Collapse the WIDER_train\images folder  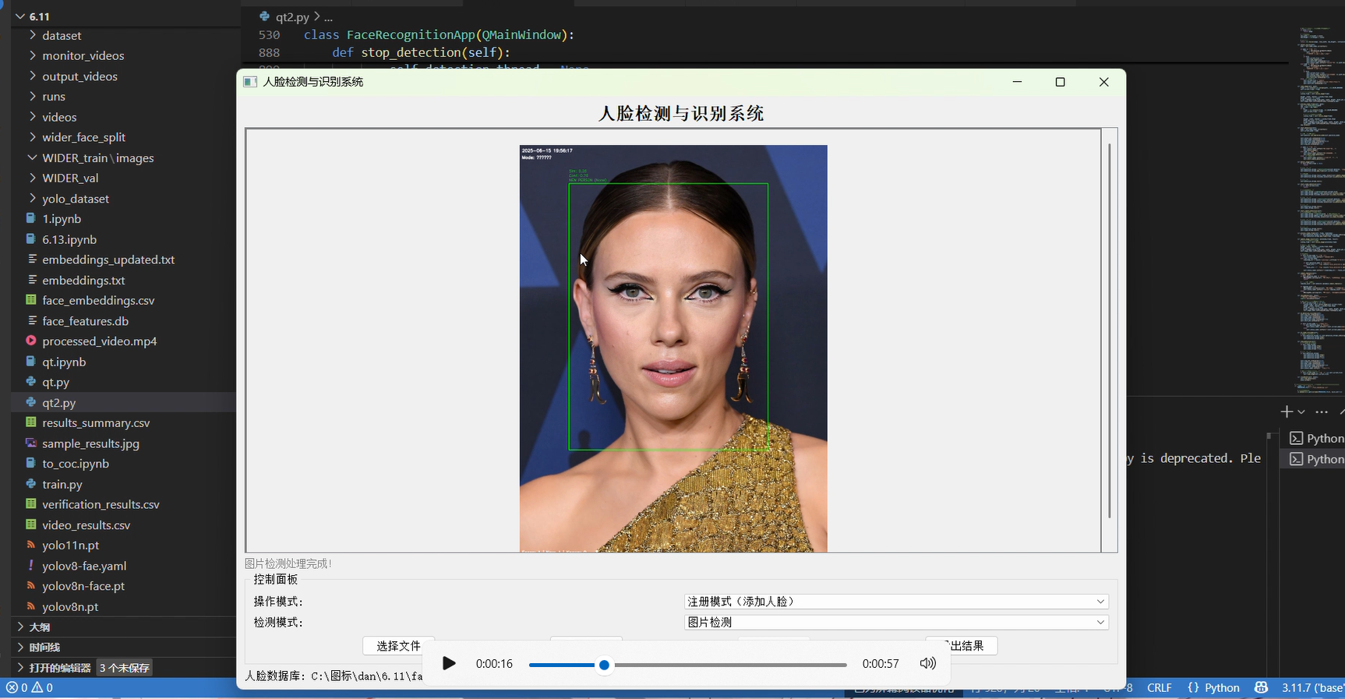(33, 157)
